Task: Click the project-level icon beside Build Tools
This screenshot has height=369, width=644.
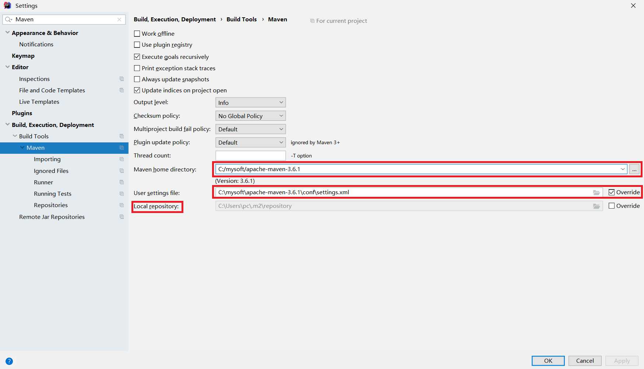Action: [122, 136]
